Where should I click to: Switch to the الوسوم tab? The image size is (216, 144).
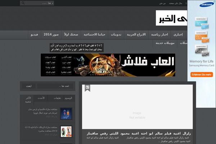pos(68,98)
